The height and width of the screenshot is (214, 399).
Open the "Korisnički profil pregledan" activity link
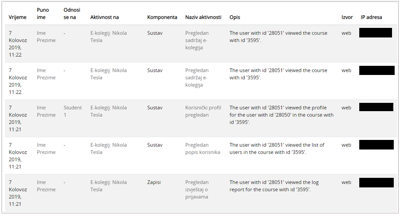pyautogui.click(x=203, y=111)
